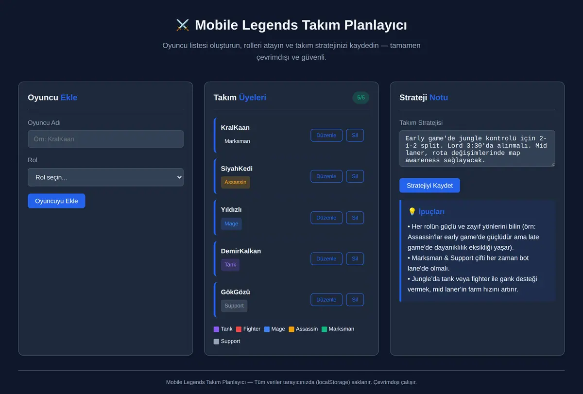Image resolution: width=583 pixels, height=394 pixels.
Task: Save strategy with Stratejiyi Kaydet button
Action: (429, 186)
